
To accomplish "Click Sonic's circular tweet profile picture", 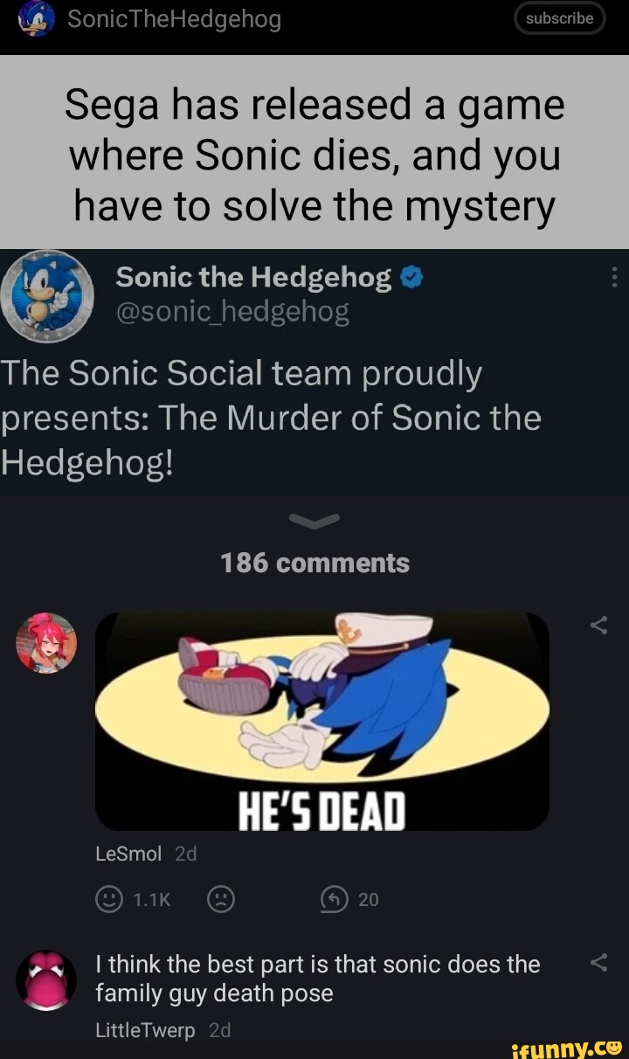I will pyautogui.click(x=48, y=297).
